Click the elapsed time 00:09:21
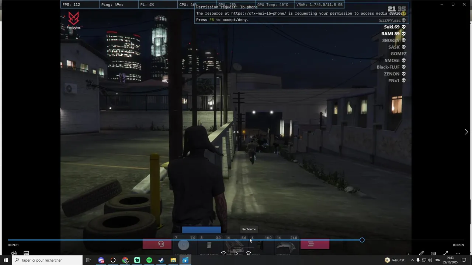This screenshot has height=265, width=472. click(x=13, y=245)
